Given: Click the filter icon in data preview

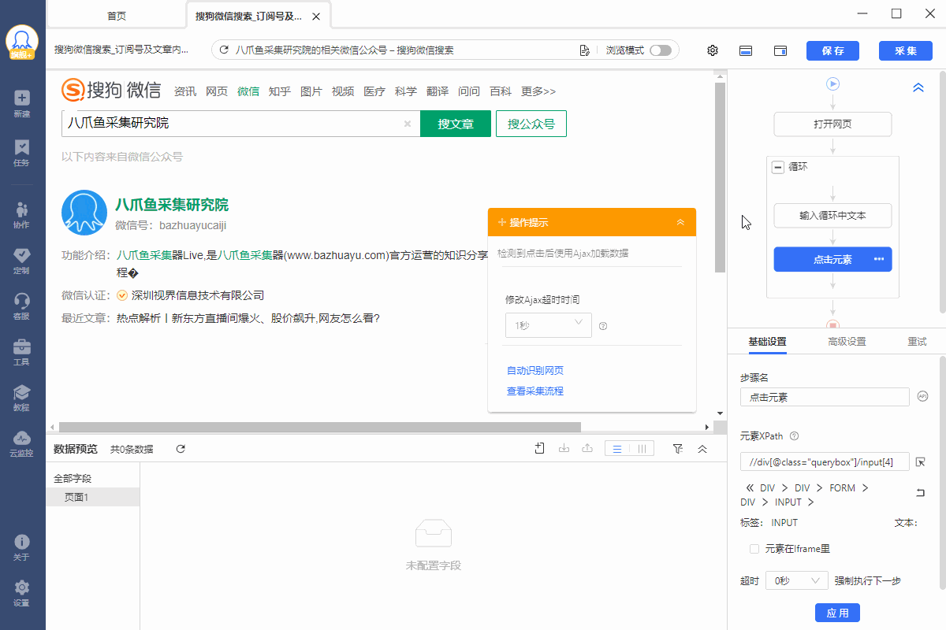Looking at the screenshot, I should tap(678, 449).
